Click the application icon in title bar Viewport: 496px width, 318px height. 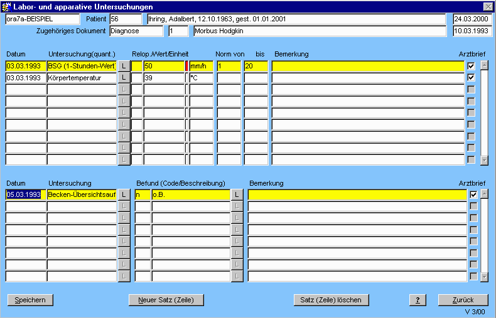pyautogui.click(x=7, y=6)
